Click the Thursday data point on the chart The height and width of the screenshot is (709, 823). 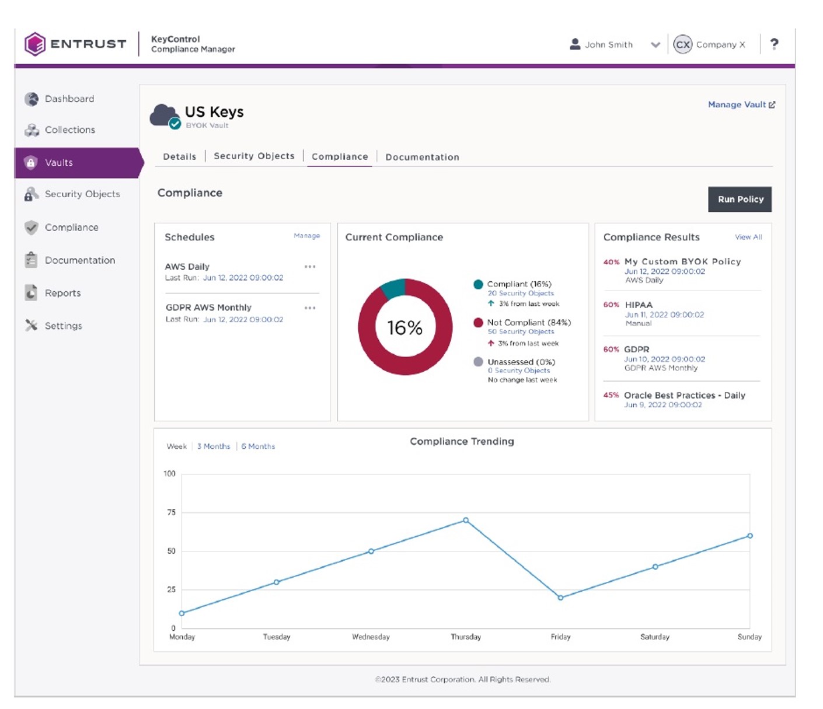(x=466, y=520)
